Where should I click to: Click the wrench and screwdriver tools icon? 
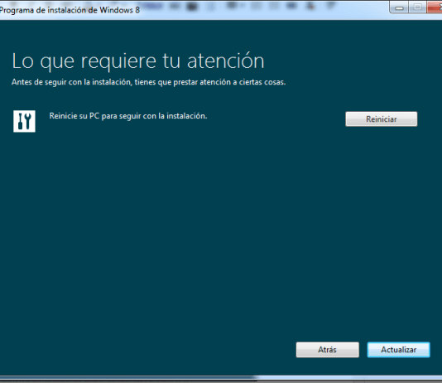coord(24,121)
